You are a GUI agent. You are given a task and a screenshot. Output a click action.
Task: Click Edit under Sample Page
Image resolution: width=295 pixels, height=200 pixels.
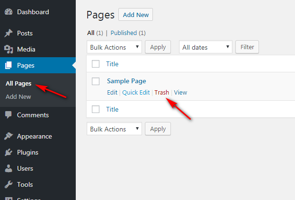(112, 93)
